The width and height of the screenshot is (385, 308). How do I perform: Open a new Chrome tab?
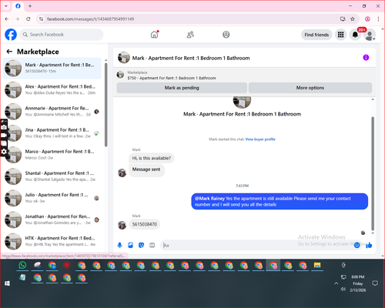click(30, 6)
